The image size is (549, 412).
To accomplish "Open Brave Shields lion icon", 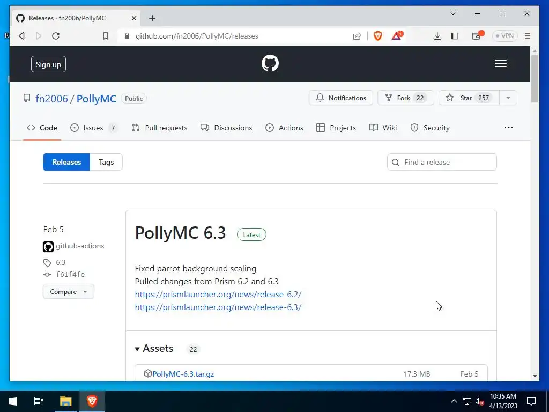I will coord(378,36).
